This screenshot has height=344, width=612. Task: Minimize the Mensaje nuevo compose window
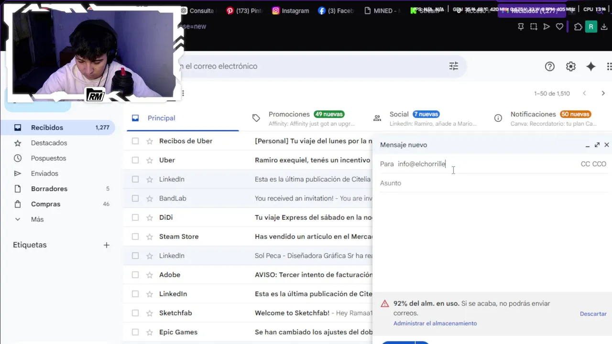tap(588, 145)
